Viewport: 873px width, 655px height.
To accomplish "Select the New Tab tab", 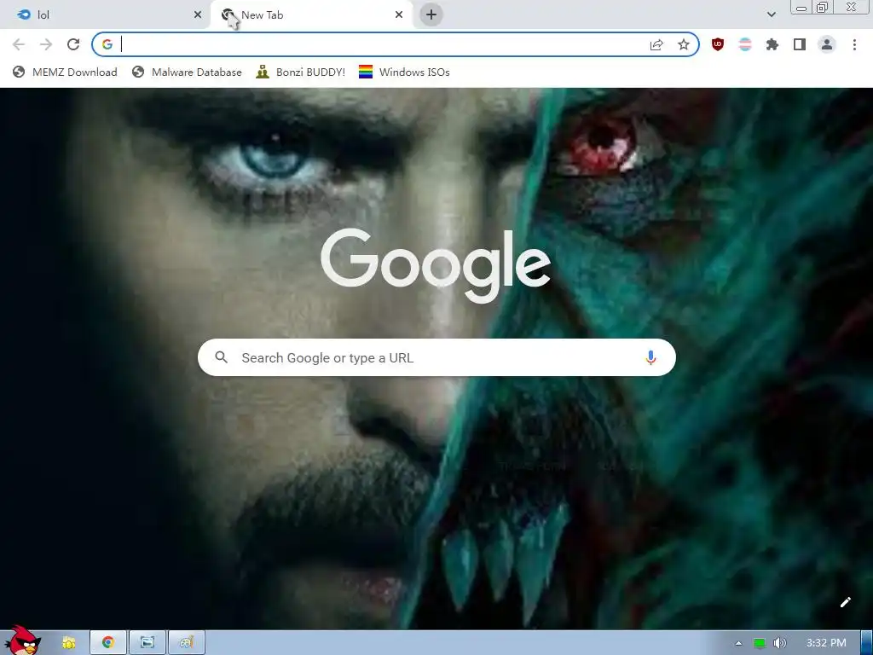I will (x=312, y=15).
